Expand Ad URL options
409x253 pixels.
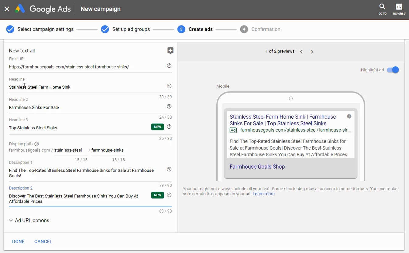coord(29,221)
